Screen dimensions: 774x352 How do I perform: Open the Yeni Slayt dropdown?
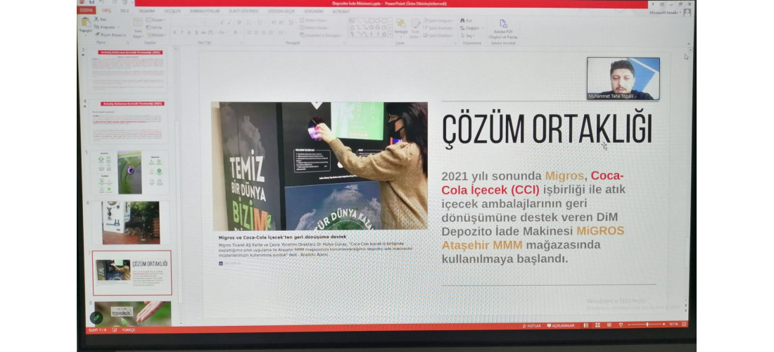138,34
